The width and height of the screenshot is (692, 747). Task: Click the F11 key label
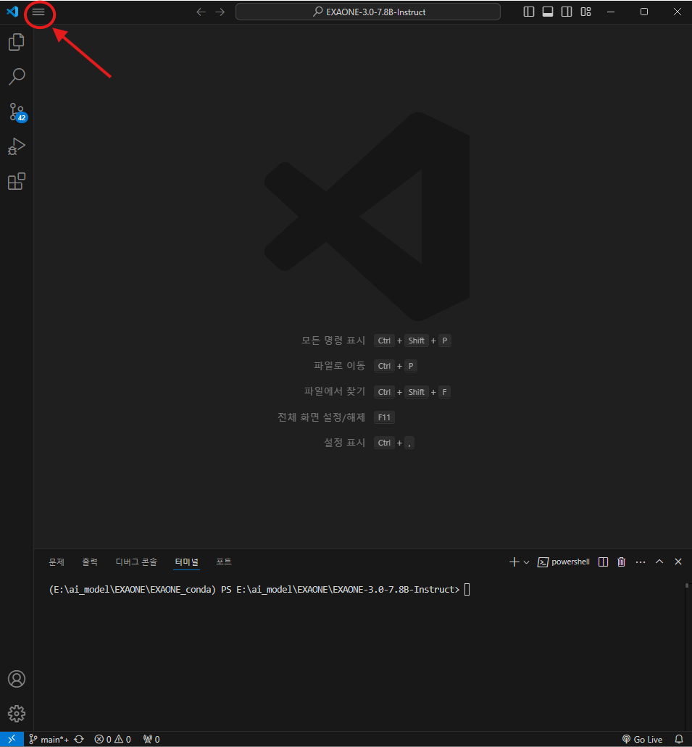[384, 417]
